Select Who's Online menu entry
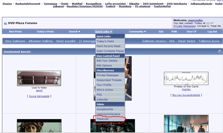This screenshot has width=223, height=133. pos(105,90)
